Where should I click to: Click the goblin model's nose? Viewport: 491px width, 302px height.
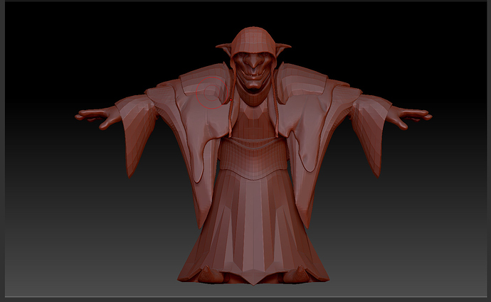(x=253, y=63)
